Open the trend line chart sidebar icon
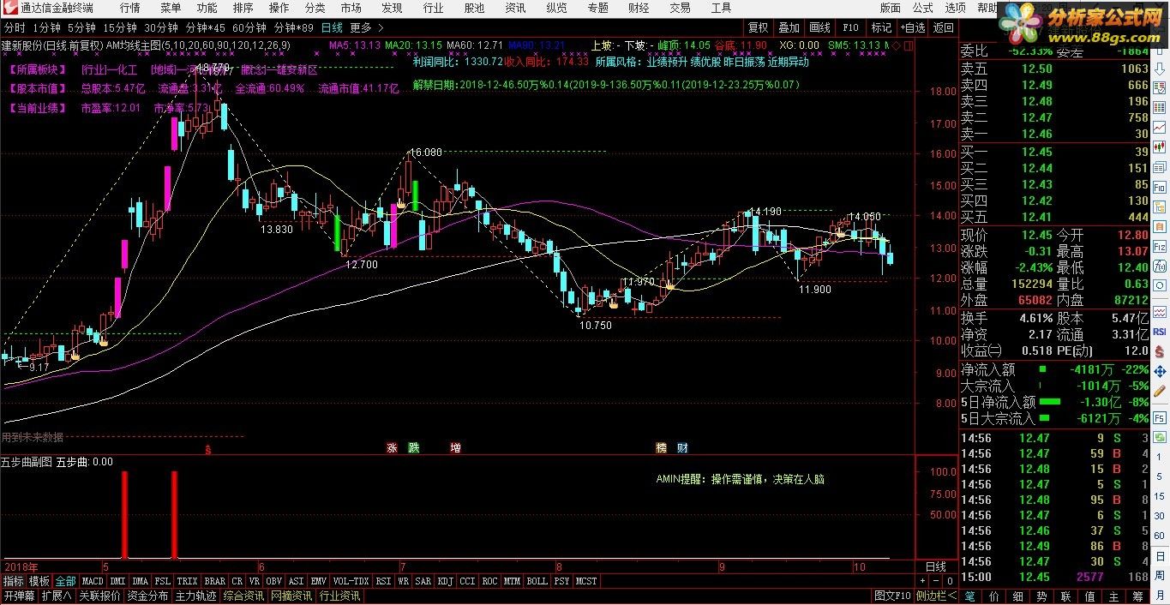 click(x=1160, y=127)
